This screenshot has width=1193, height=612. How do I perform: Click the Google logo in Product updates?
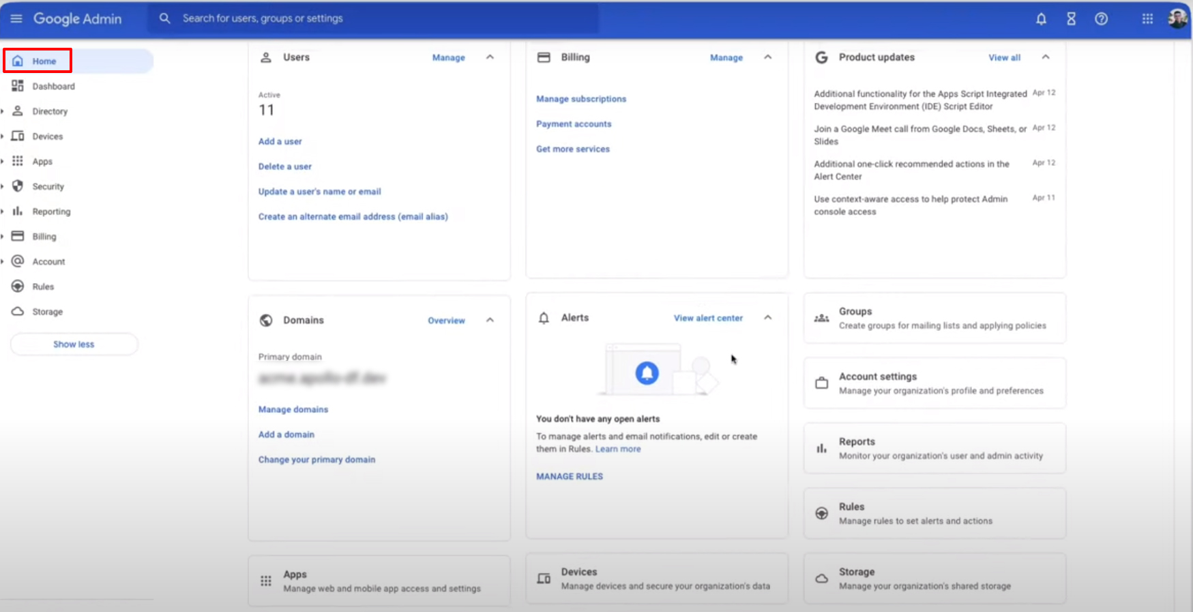[x=822, y=57]
